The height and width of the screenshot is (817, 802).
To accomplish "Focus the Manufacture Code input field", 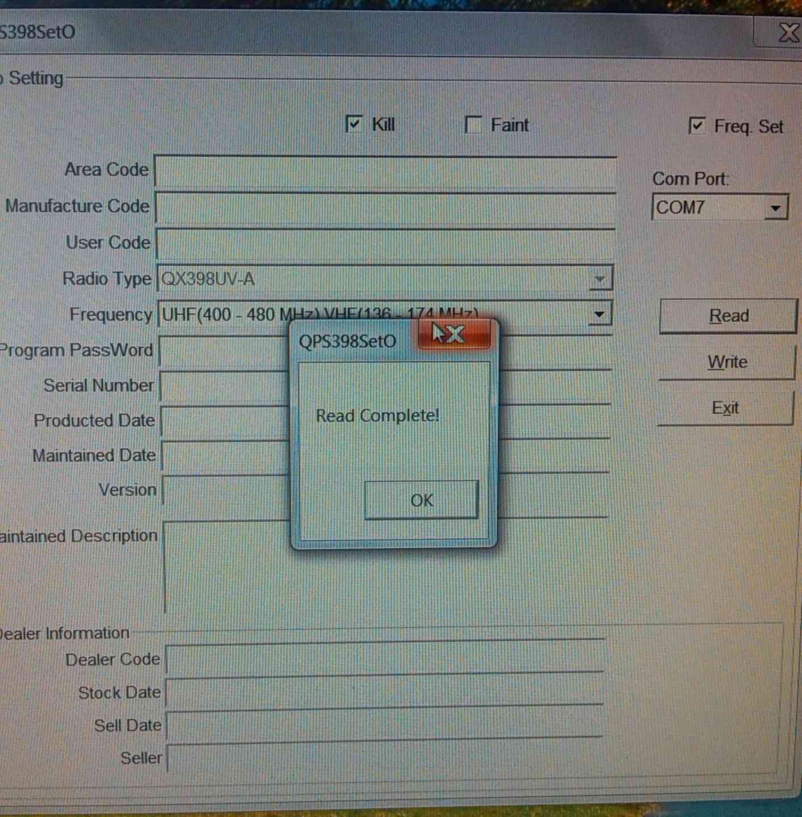I will 385,209.
